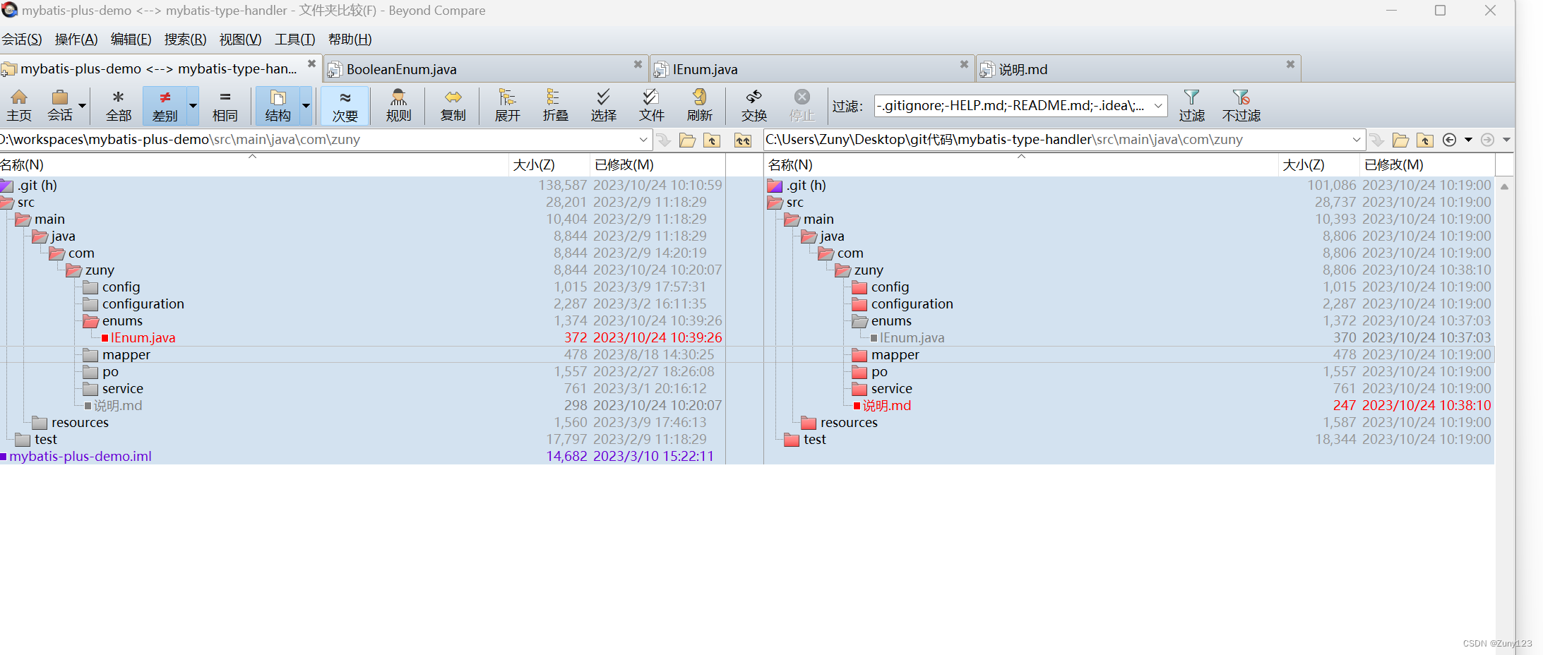
Task: Click the 选择 (Select) checkmark icon
Action: click(x=603, y=106)
